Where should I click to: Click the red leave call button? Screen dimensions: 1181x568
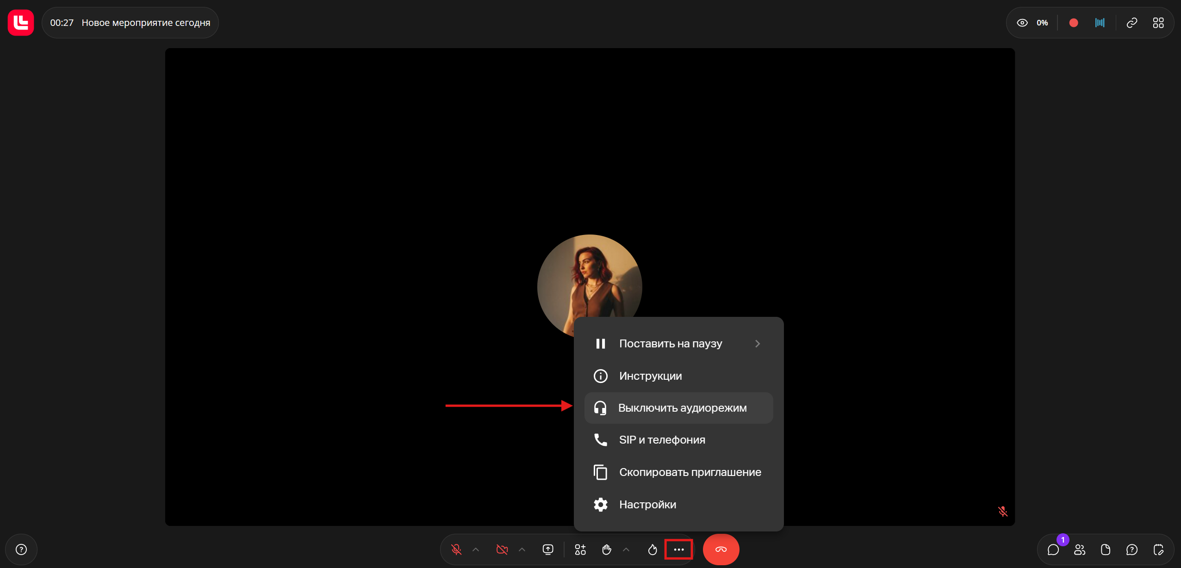(x=721, y=549)
